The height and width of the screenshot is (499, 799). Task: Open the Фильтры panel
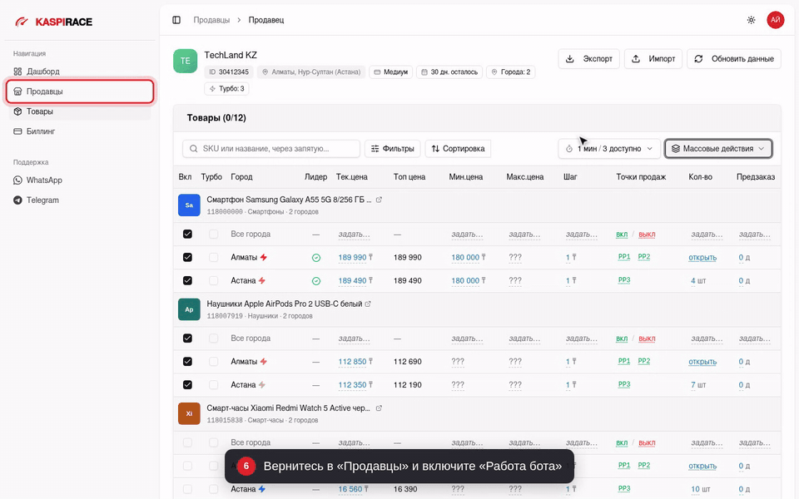point(392,149)
